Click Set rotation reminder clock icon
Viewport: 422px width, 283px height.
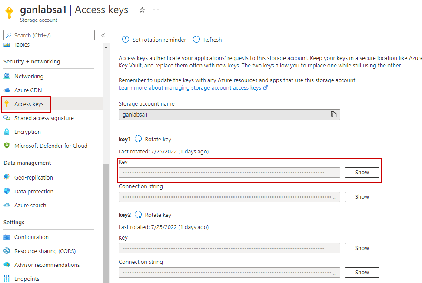126,40
